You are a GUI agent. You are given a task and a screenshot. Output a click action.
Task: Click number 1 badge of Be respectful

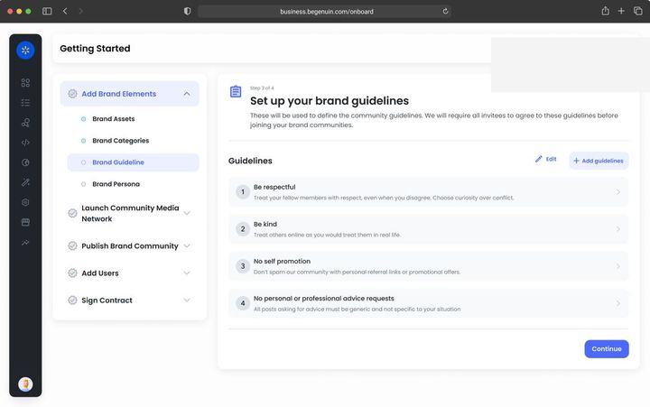tap(243, 192)
